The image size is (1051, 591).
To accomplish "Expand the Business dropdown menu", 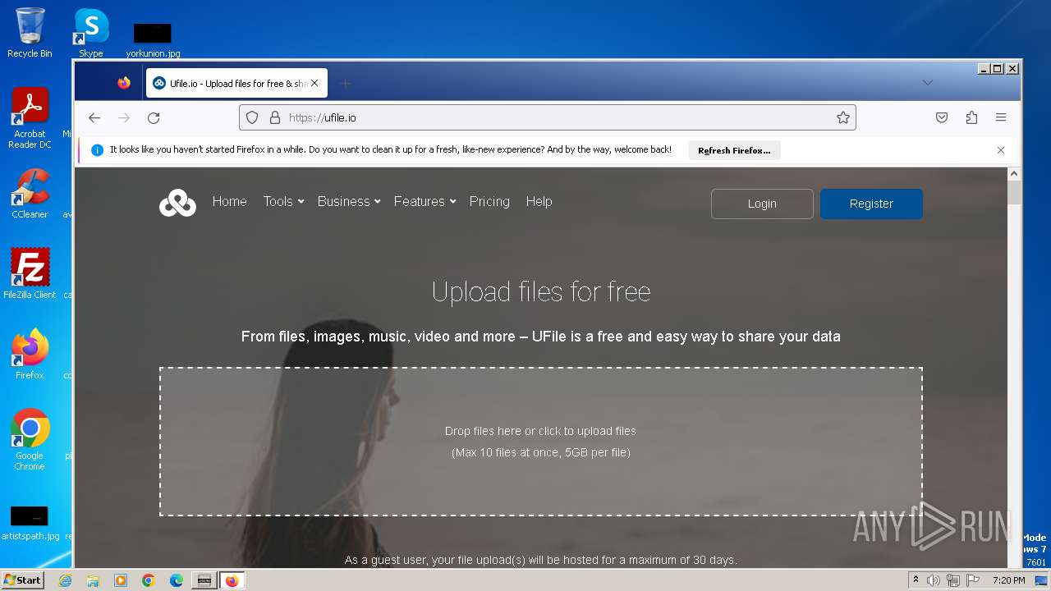I will [x=349, y=201].
